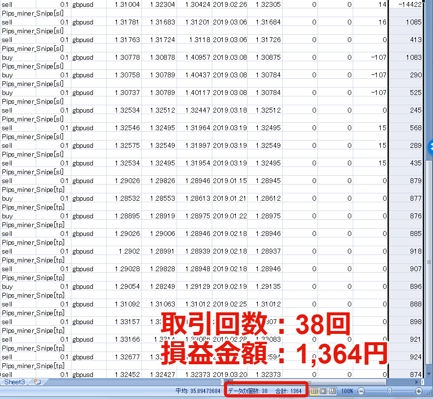The height and width of the screenshot is (399, 433).
Task: Click the average value in status bar
Action: click(198, 391)
